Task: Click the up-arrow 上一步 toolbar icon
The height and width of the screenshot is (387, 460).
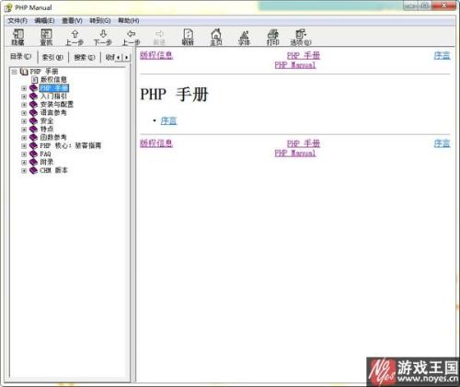Action: (x=75, y=34)
